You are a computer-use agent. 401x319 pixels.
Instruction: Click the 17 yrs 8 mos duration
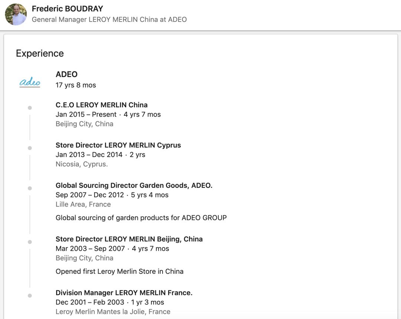(76, 85)
